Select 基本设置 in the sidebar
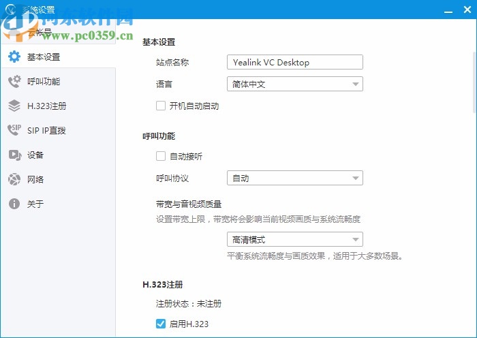This screenshot has width=477, height=338. pos(58,57)
